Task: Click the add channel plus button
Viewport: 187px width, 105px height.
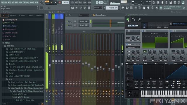Action: click(x=84, y=32)
